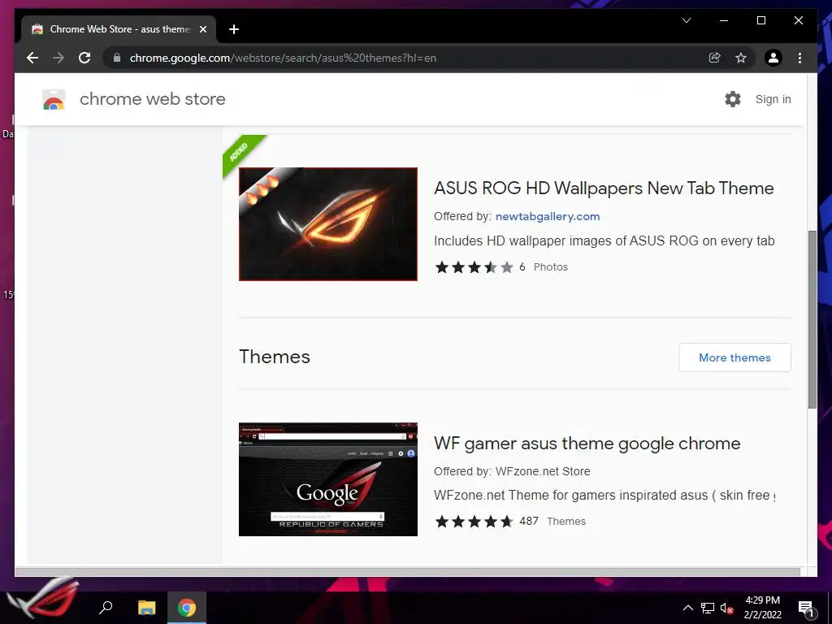Open File Explorer from the taskbar

(x=146, y=608)
